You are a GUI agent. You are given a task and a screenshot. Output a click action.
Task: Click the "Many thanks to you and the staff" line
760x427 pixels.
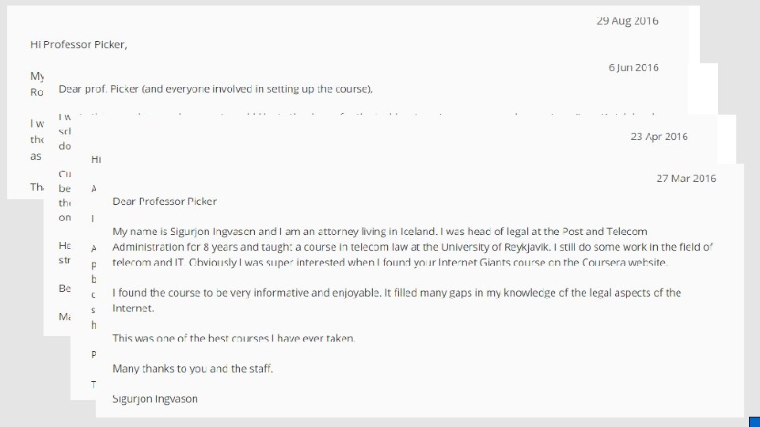pyautogui.click(x=192, y=368)
